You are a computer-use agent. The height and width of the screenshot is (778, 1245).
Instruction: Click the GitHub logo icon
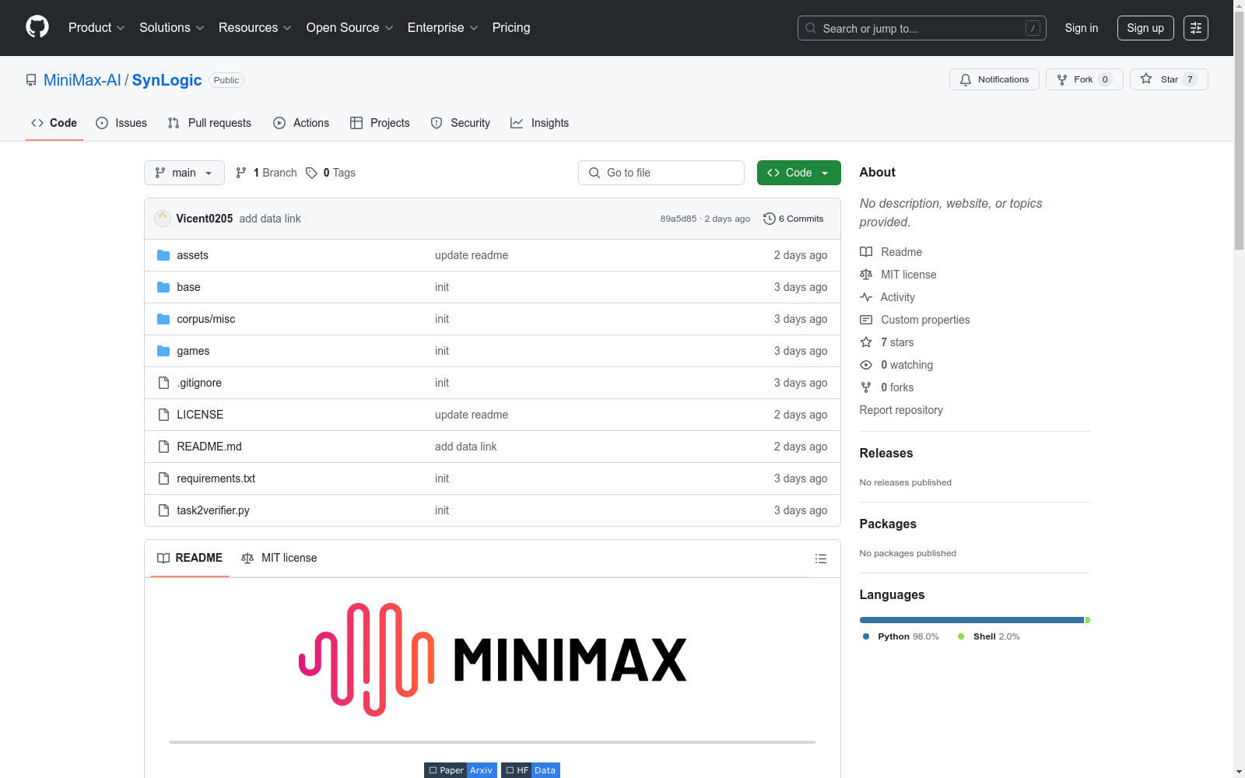pyautogui.click(x=37, y=27)
